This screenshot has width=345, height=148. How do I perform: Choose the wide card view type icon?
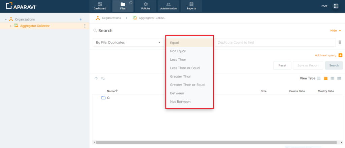339,78
